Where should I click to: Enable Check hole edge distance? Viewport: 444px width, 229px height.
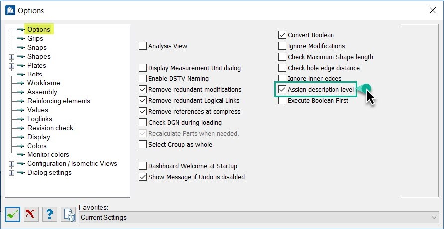[x=282, y=68]
